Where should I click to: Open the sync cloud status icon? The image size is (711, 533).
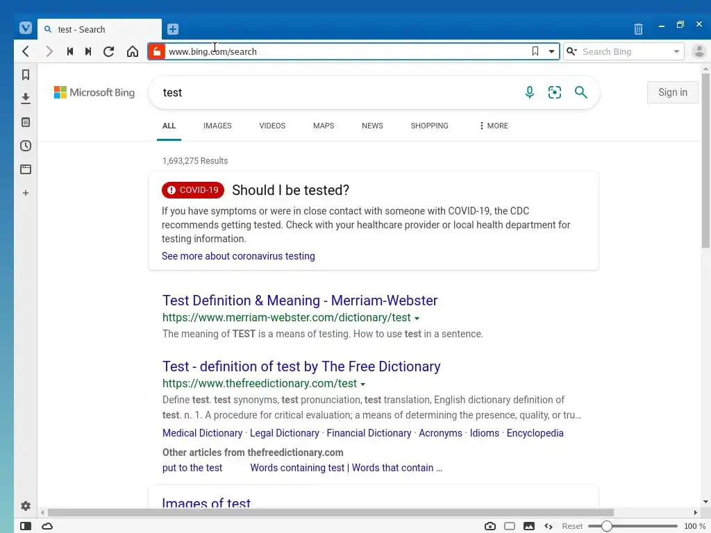(x=47, y=526)
